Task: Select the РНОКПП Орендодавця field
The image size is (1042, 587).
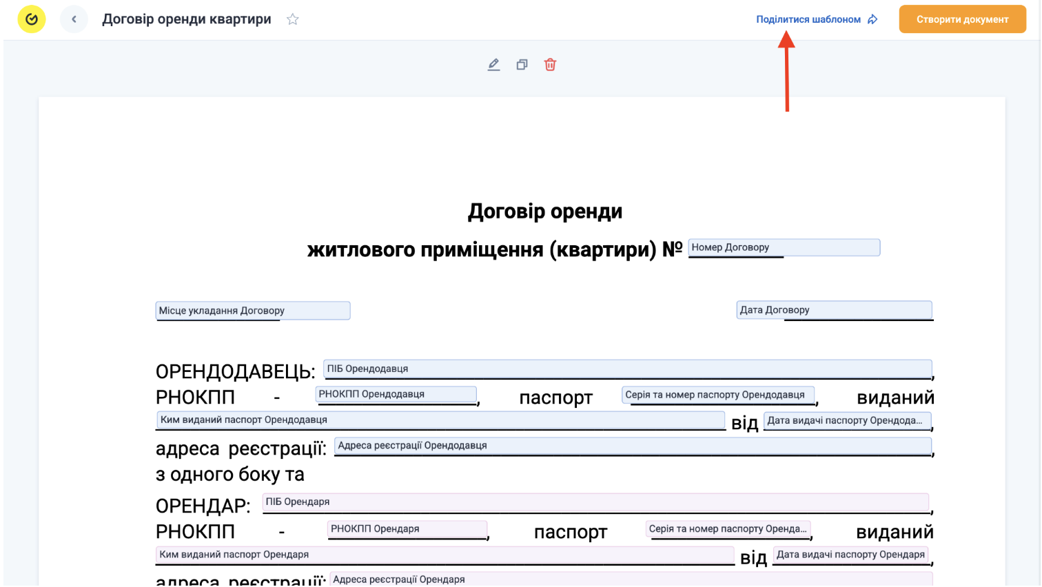Action: click(x=396, y=394)
